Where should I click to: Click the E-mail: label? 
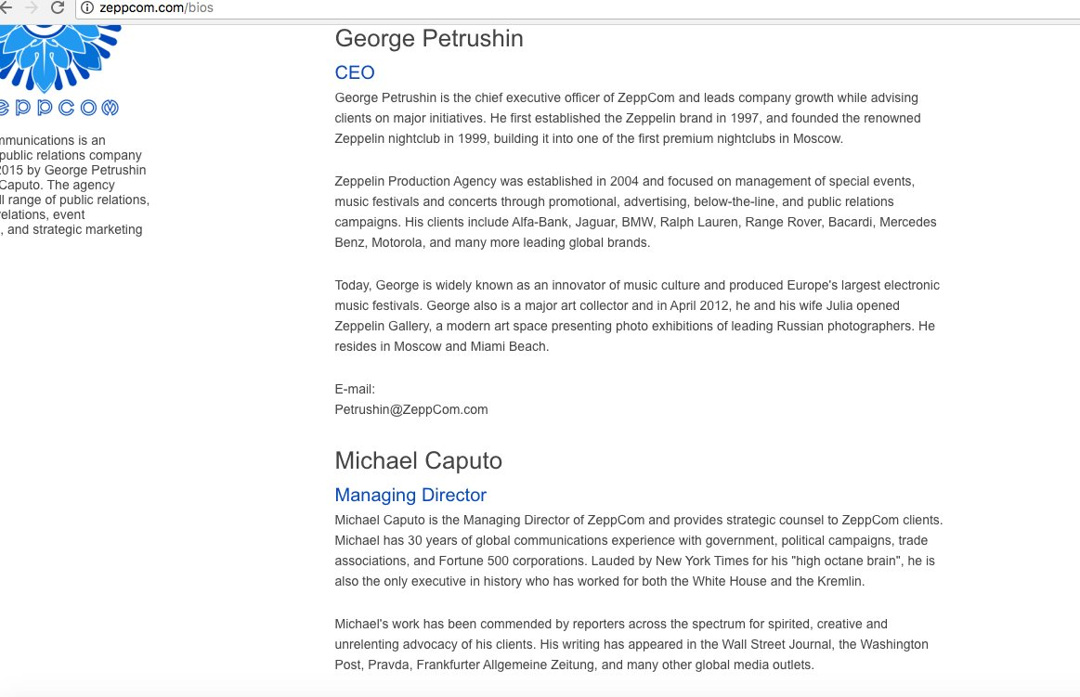(x=355, y=389)
